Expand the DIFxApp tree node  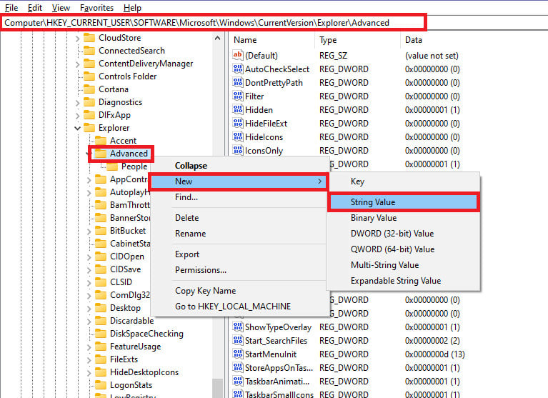tap(78, 116)
